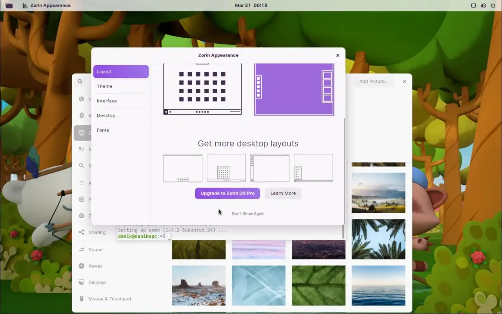
Task: Open the clock showing Mar 31 06:18
Action: point(251,5)
